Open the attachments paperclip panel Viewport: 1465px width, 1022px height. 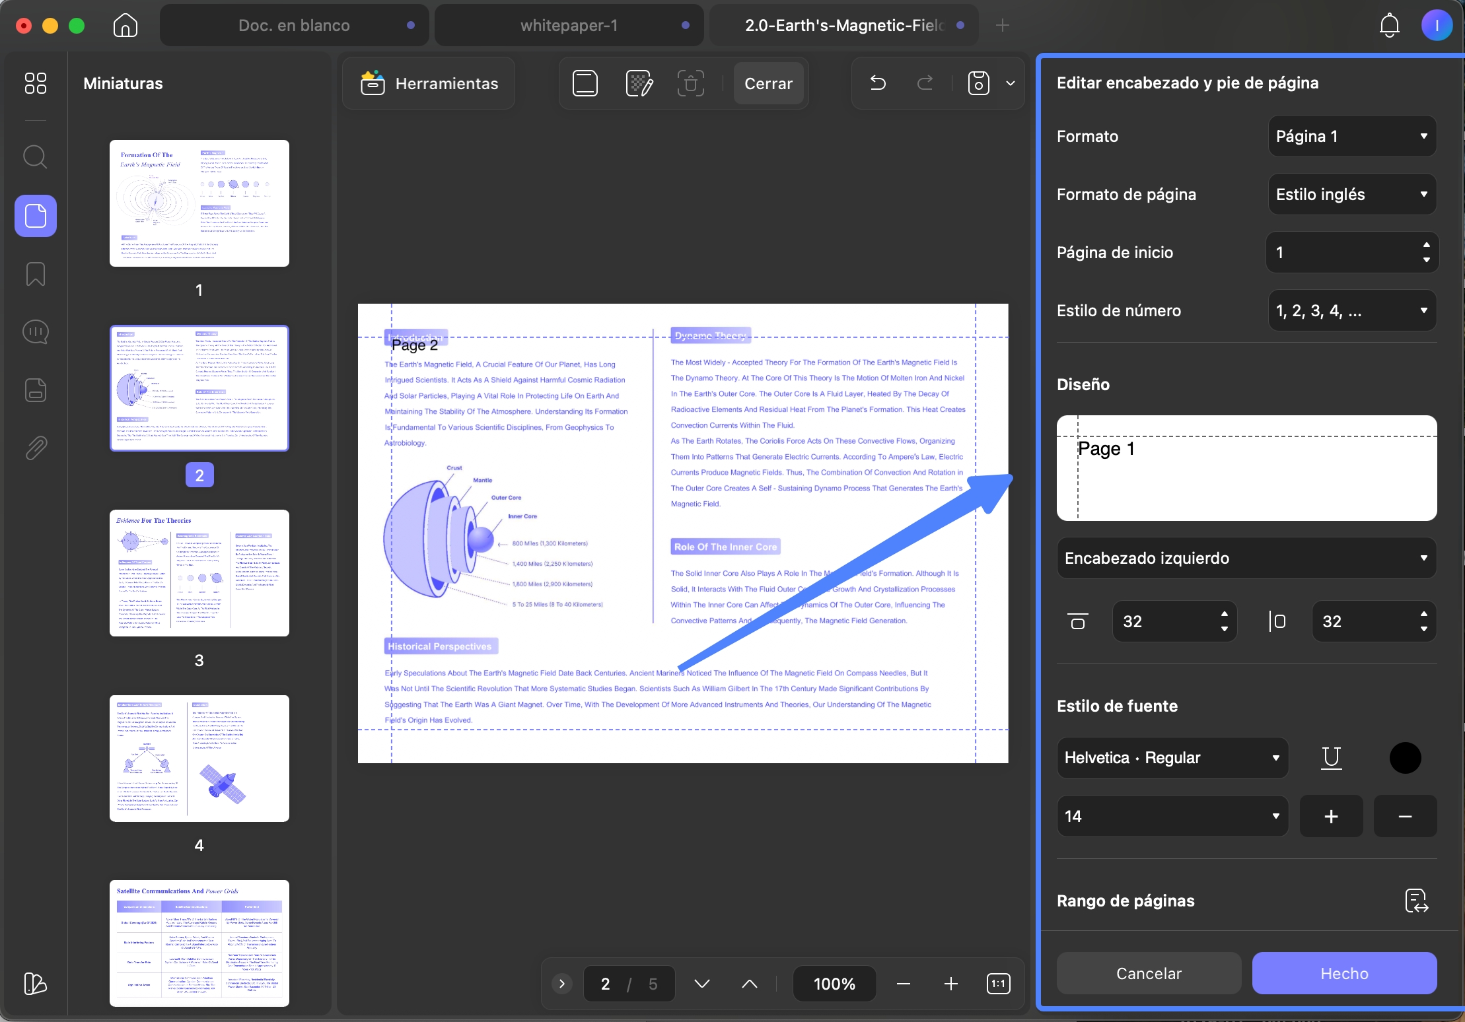pyautogui.click(x=35, y=448)
